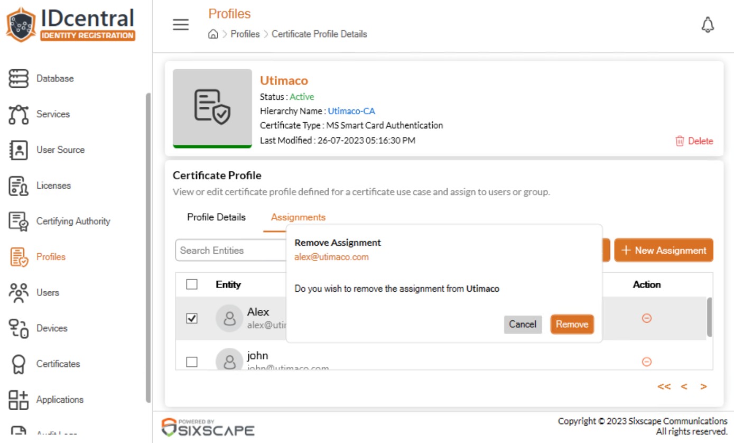The image size is (734, 443).
Task: Go to first page with << control
Action: coord(664,386)
